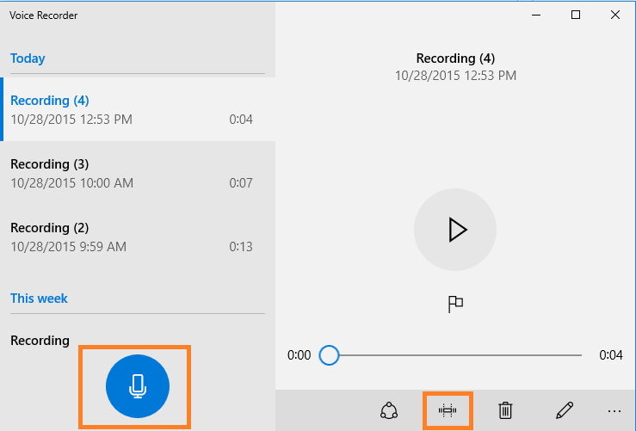Click the Recording (4) title in player pane
This screenshot has width=636, height=431.
pos(455,58)
